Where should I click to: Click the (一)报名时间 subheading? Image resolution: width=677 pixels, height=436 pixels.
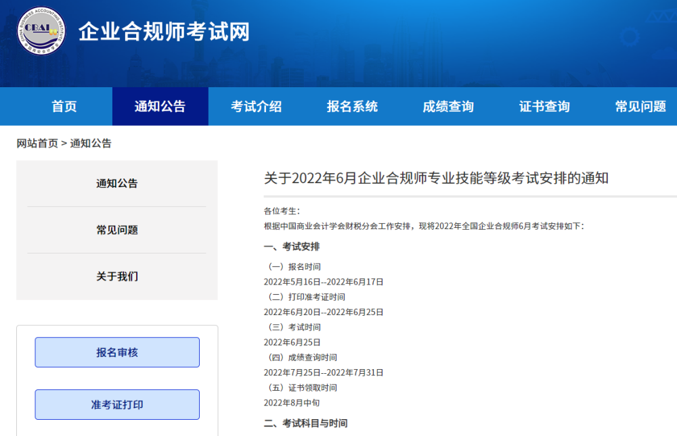[x=294, y=267]
